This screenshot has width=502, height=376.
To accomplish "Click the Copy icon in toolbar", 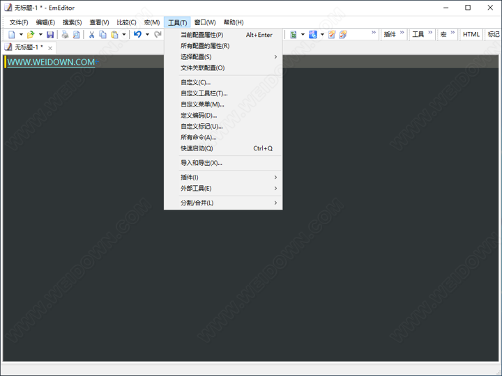I will tap(102, 35).
